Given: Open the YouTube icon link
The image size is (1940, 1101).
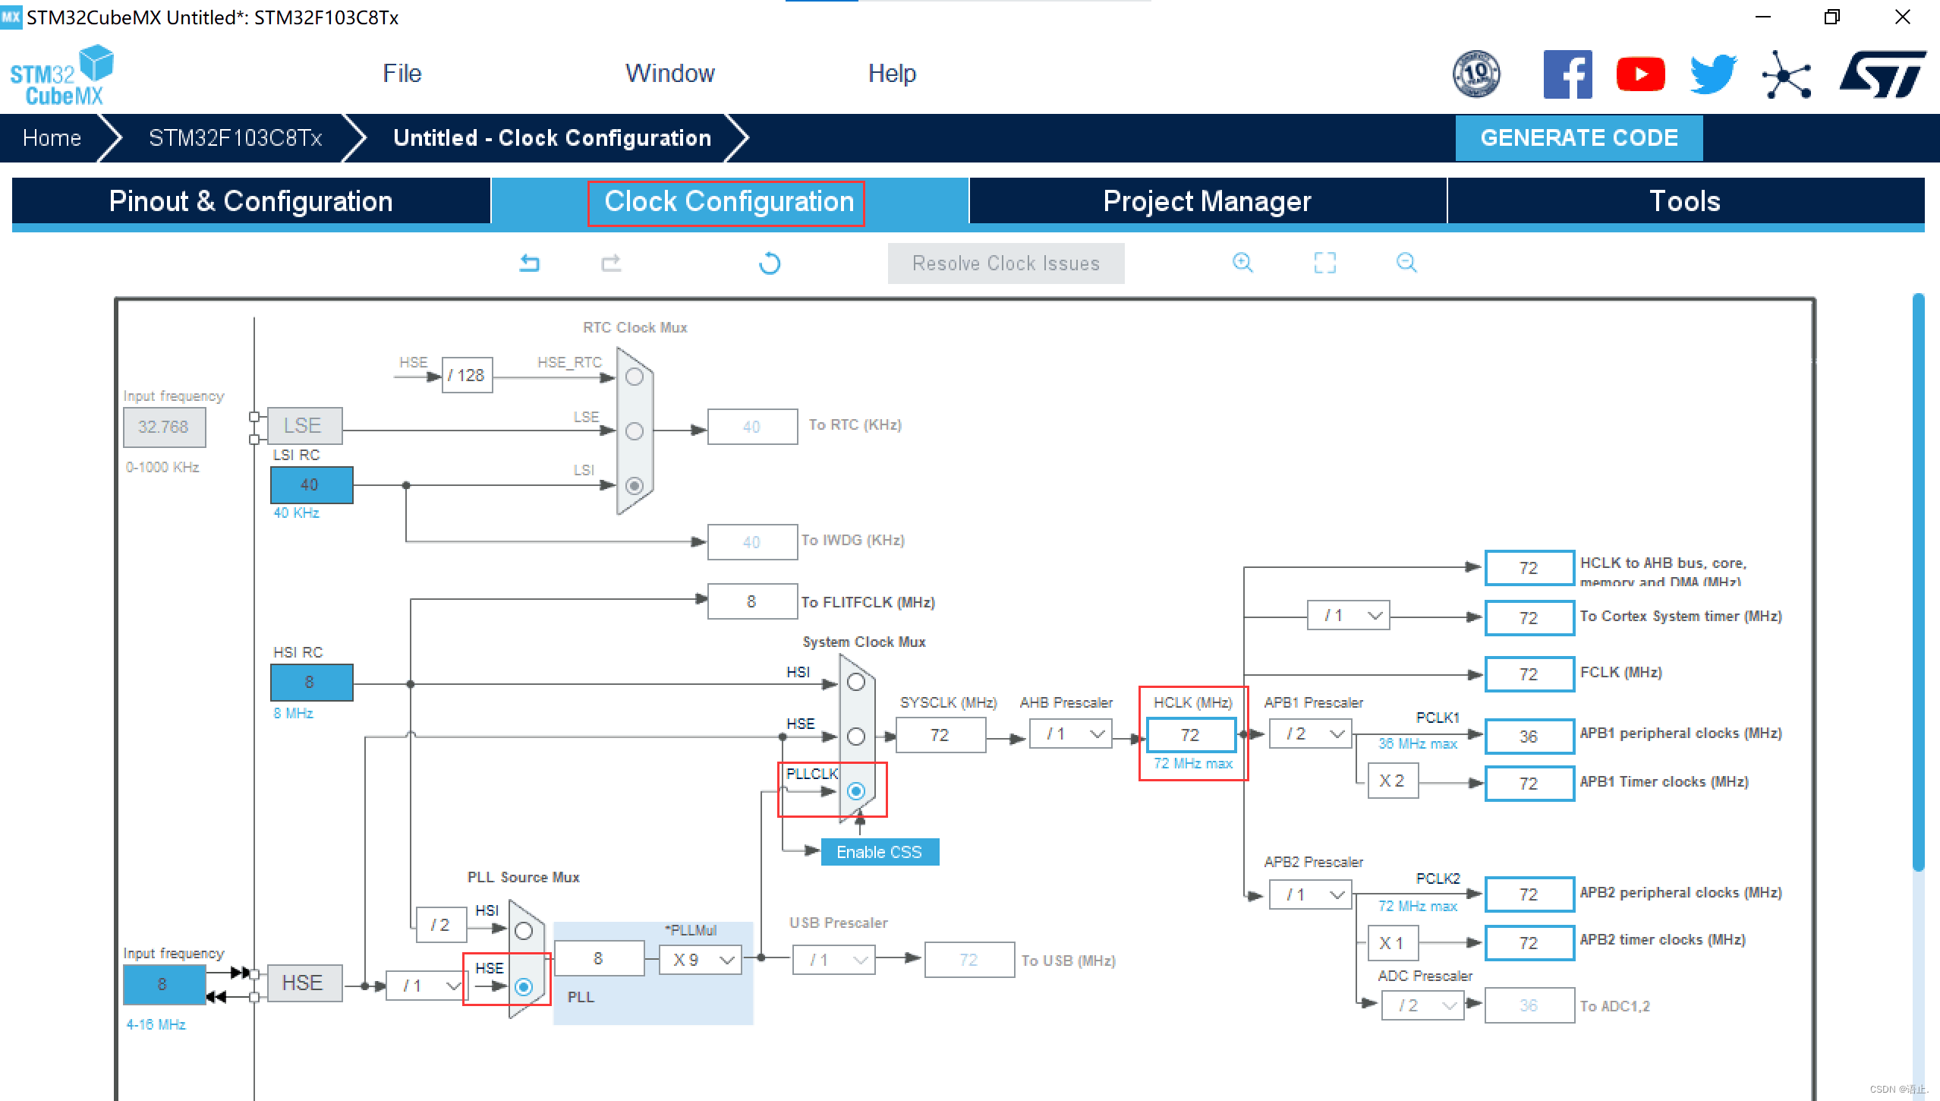Looking at the screenshot, I should point(1640,74).
